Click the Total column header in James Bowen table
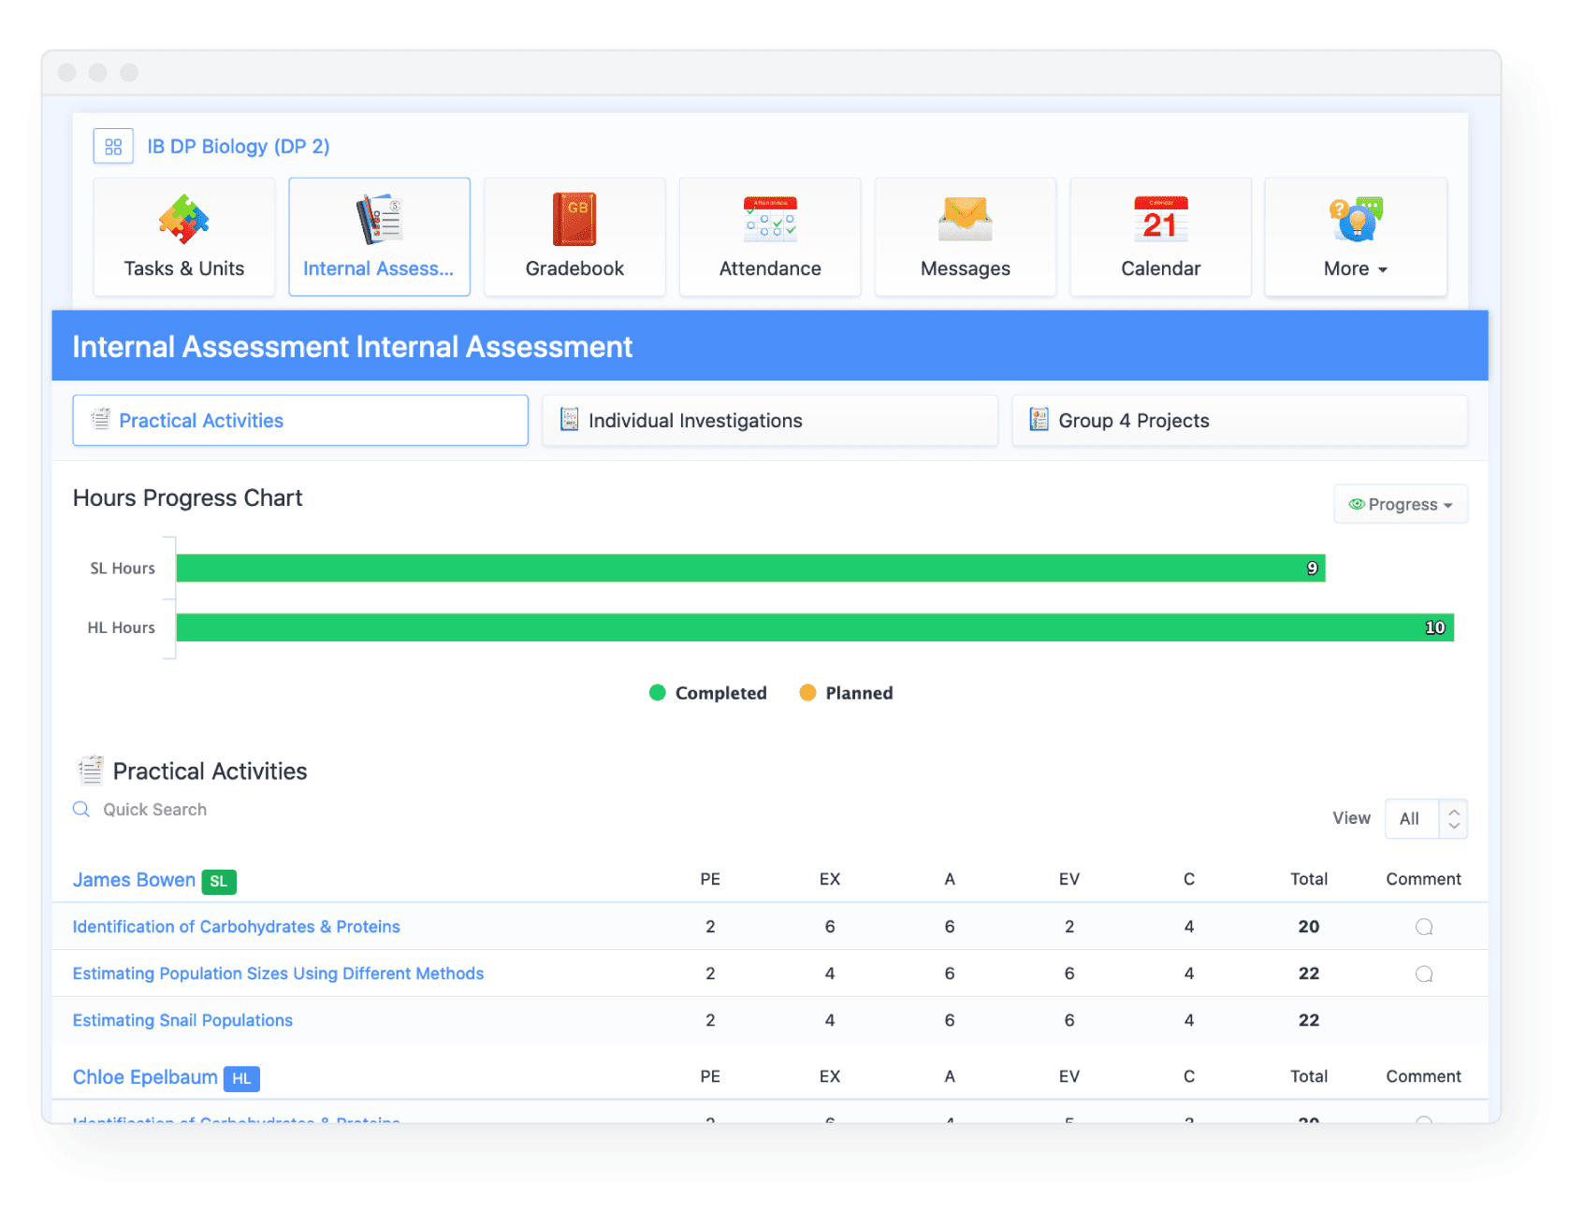 pyautogui.click(x=1309, y=879)
